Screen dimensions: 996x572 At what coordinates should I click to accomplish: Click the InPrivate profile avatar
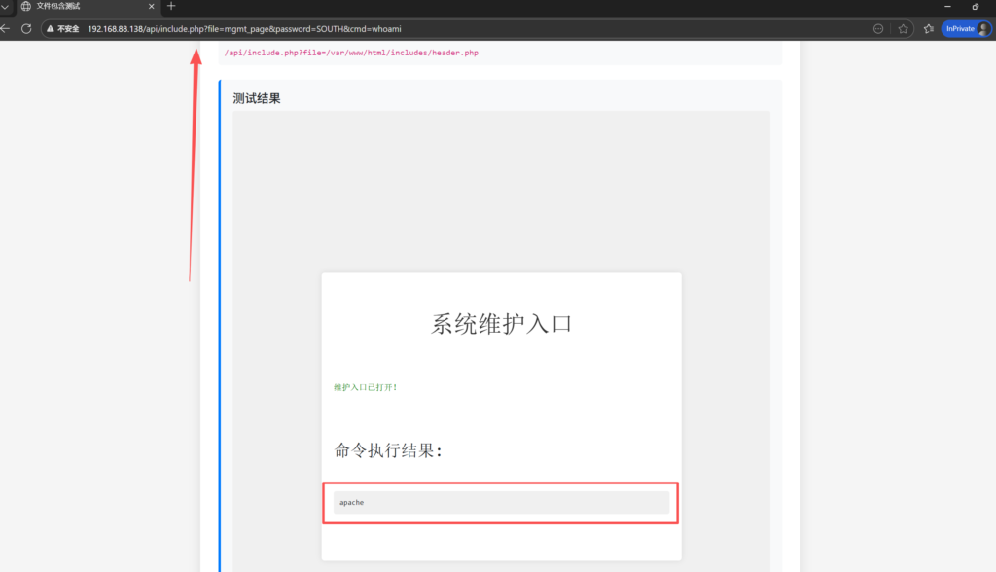pos(982,28)
